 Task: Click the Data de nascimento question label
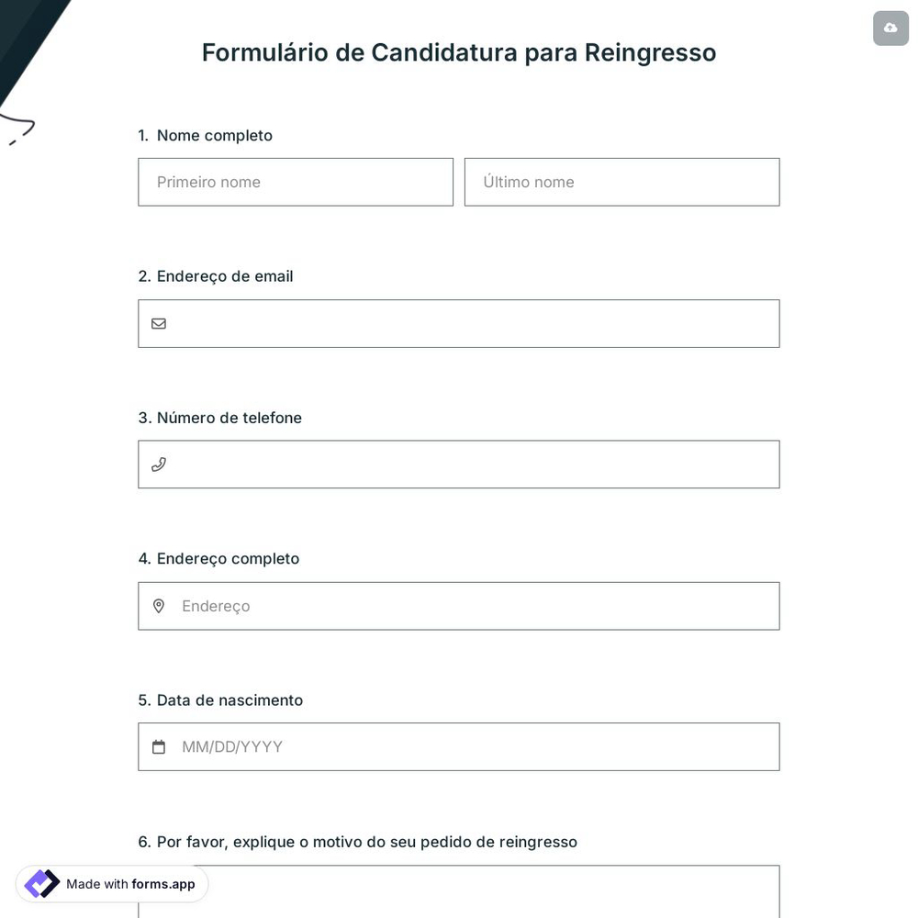pos(220,700)
